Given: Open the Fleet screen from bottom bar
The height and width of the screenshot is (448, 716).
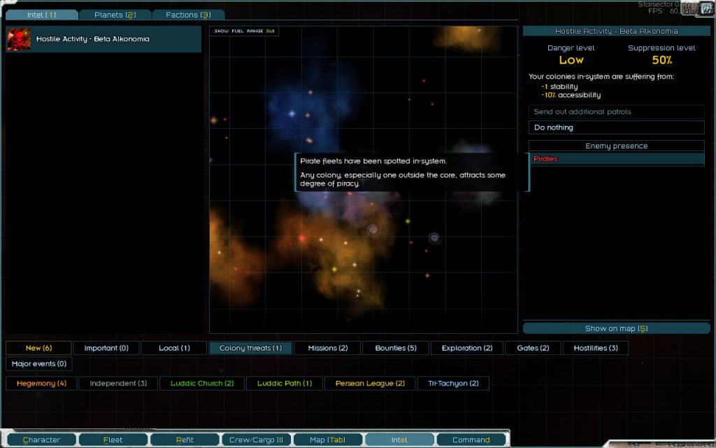Looking at the screenshot, I should pyautogui.click(x=113, y=440).
